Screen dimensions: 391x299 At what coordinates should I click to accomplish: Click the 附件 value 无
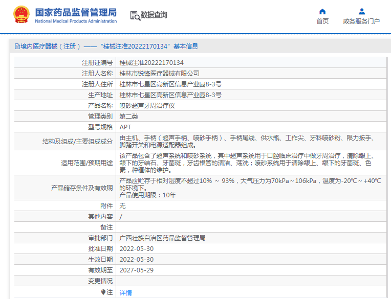122,205
